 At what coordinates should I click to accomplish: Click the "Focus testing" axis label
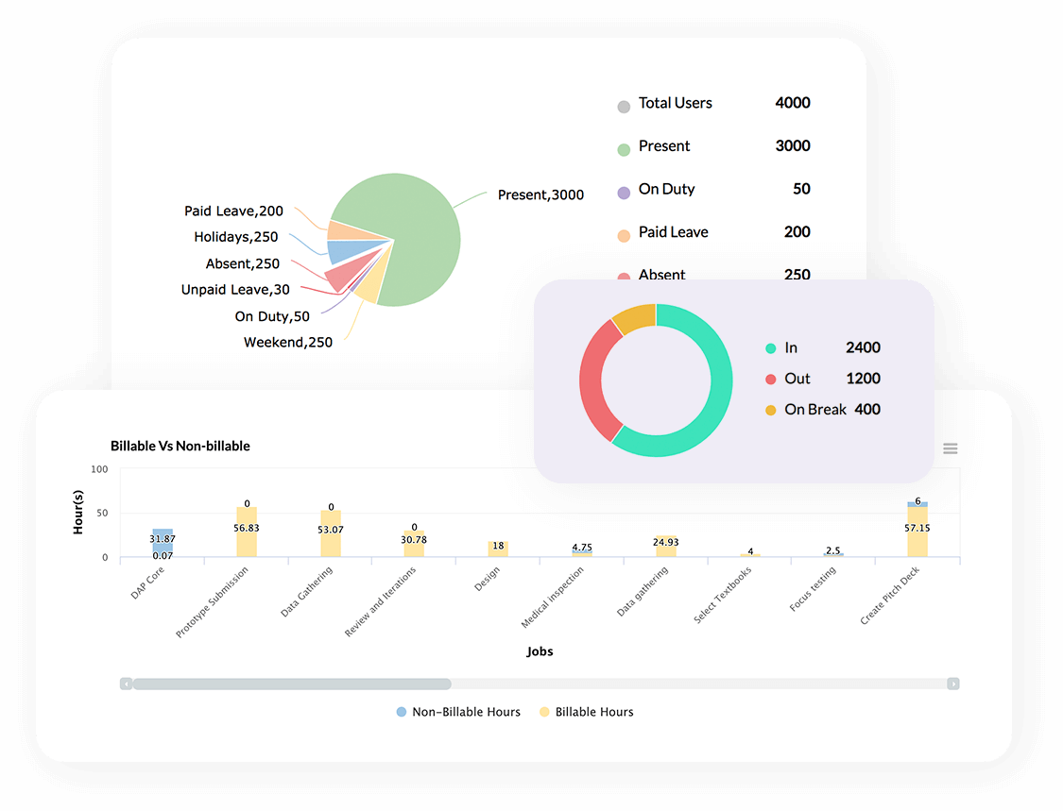[813, 589]
